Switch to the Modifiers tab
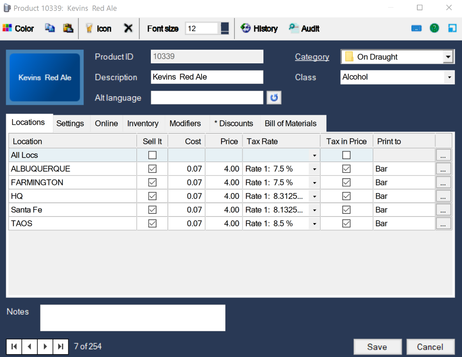 185,123
